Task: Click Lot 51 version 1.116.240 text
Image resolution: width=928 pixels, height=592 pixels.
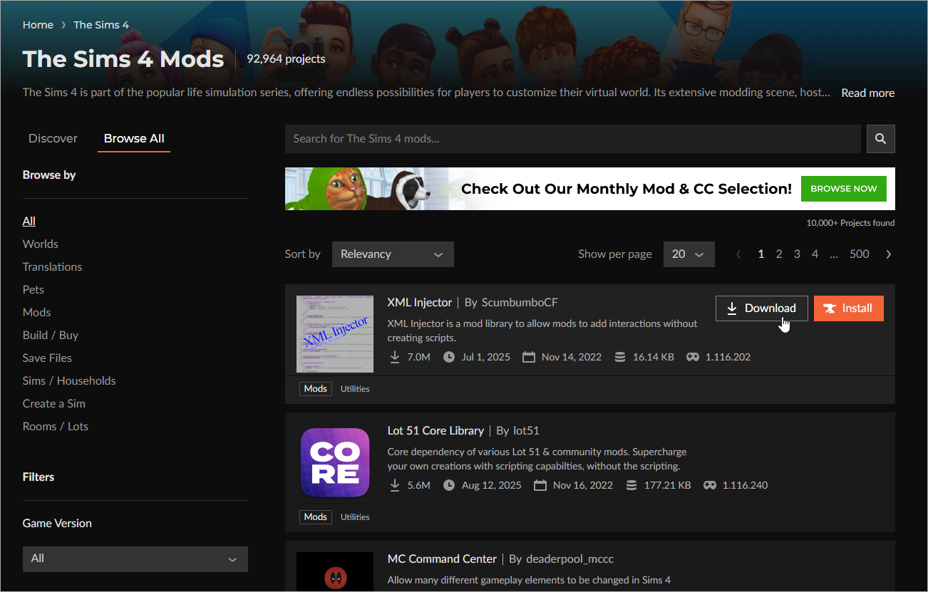Action: 745,485
